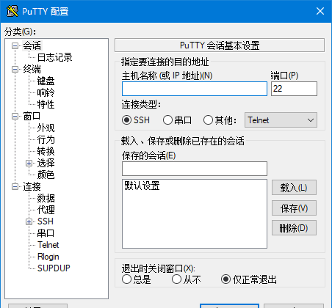The image size is (332, 308).
Task: Open 转换 settings in tree
Action: [46, 151]
